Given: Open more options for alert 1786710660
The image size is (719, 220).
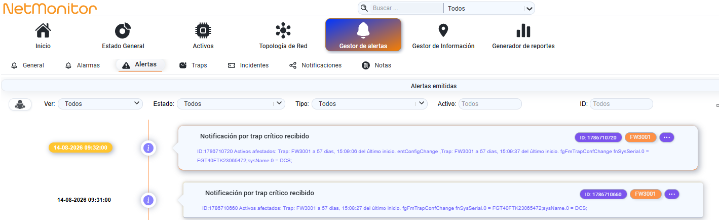Looking at the screenshot, I should (672, 194).
